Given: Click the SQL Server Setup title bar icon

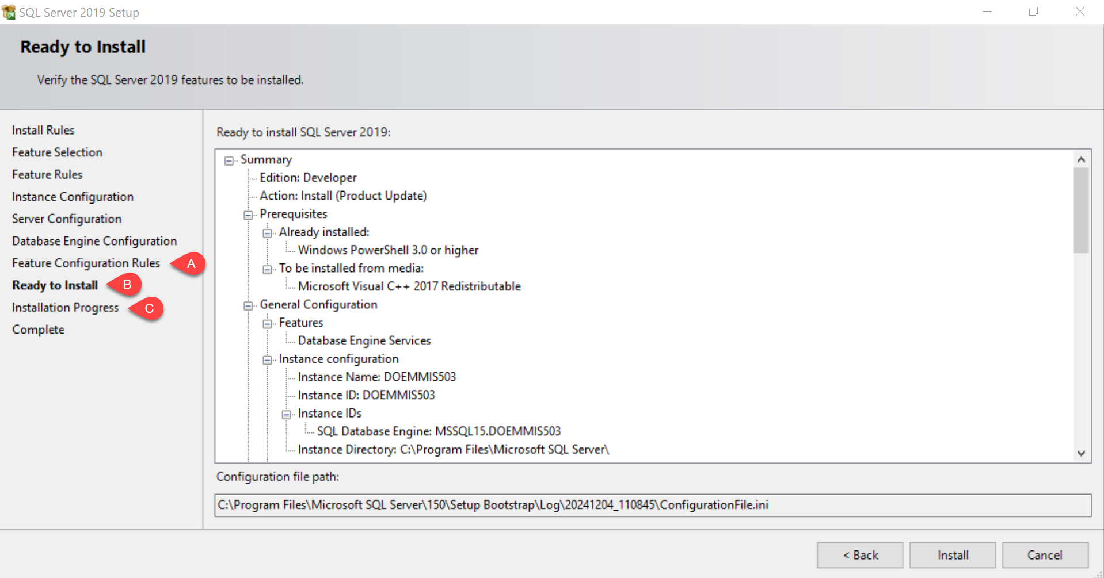Looking at the screenshot, I should pyautogui.click(x=9, y=12).
